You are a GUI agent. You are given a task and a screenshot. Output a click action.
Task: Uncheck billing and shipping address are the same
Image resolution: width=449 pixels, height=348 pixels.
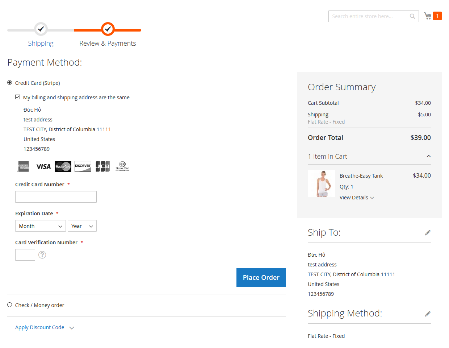[18, 97]
